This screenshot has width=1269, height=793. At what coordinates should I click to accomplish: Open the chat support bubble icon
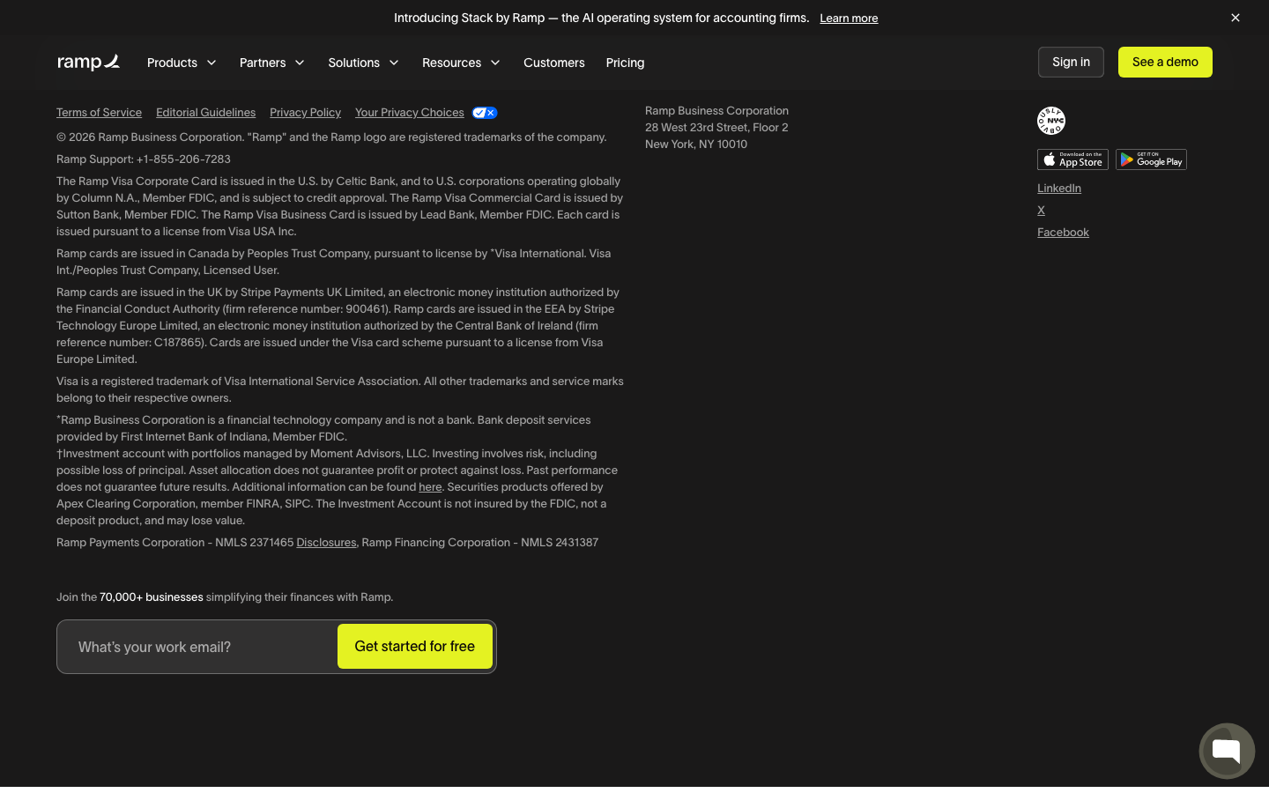[x=1227, y=751]
